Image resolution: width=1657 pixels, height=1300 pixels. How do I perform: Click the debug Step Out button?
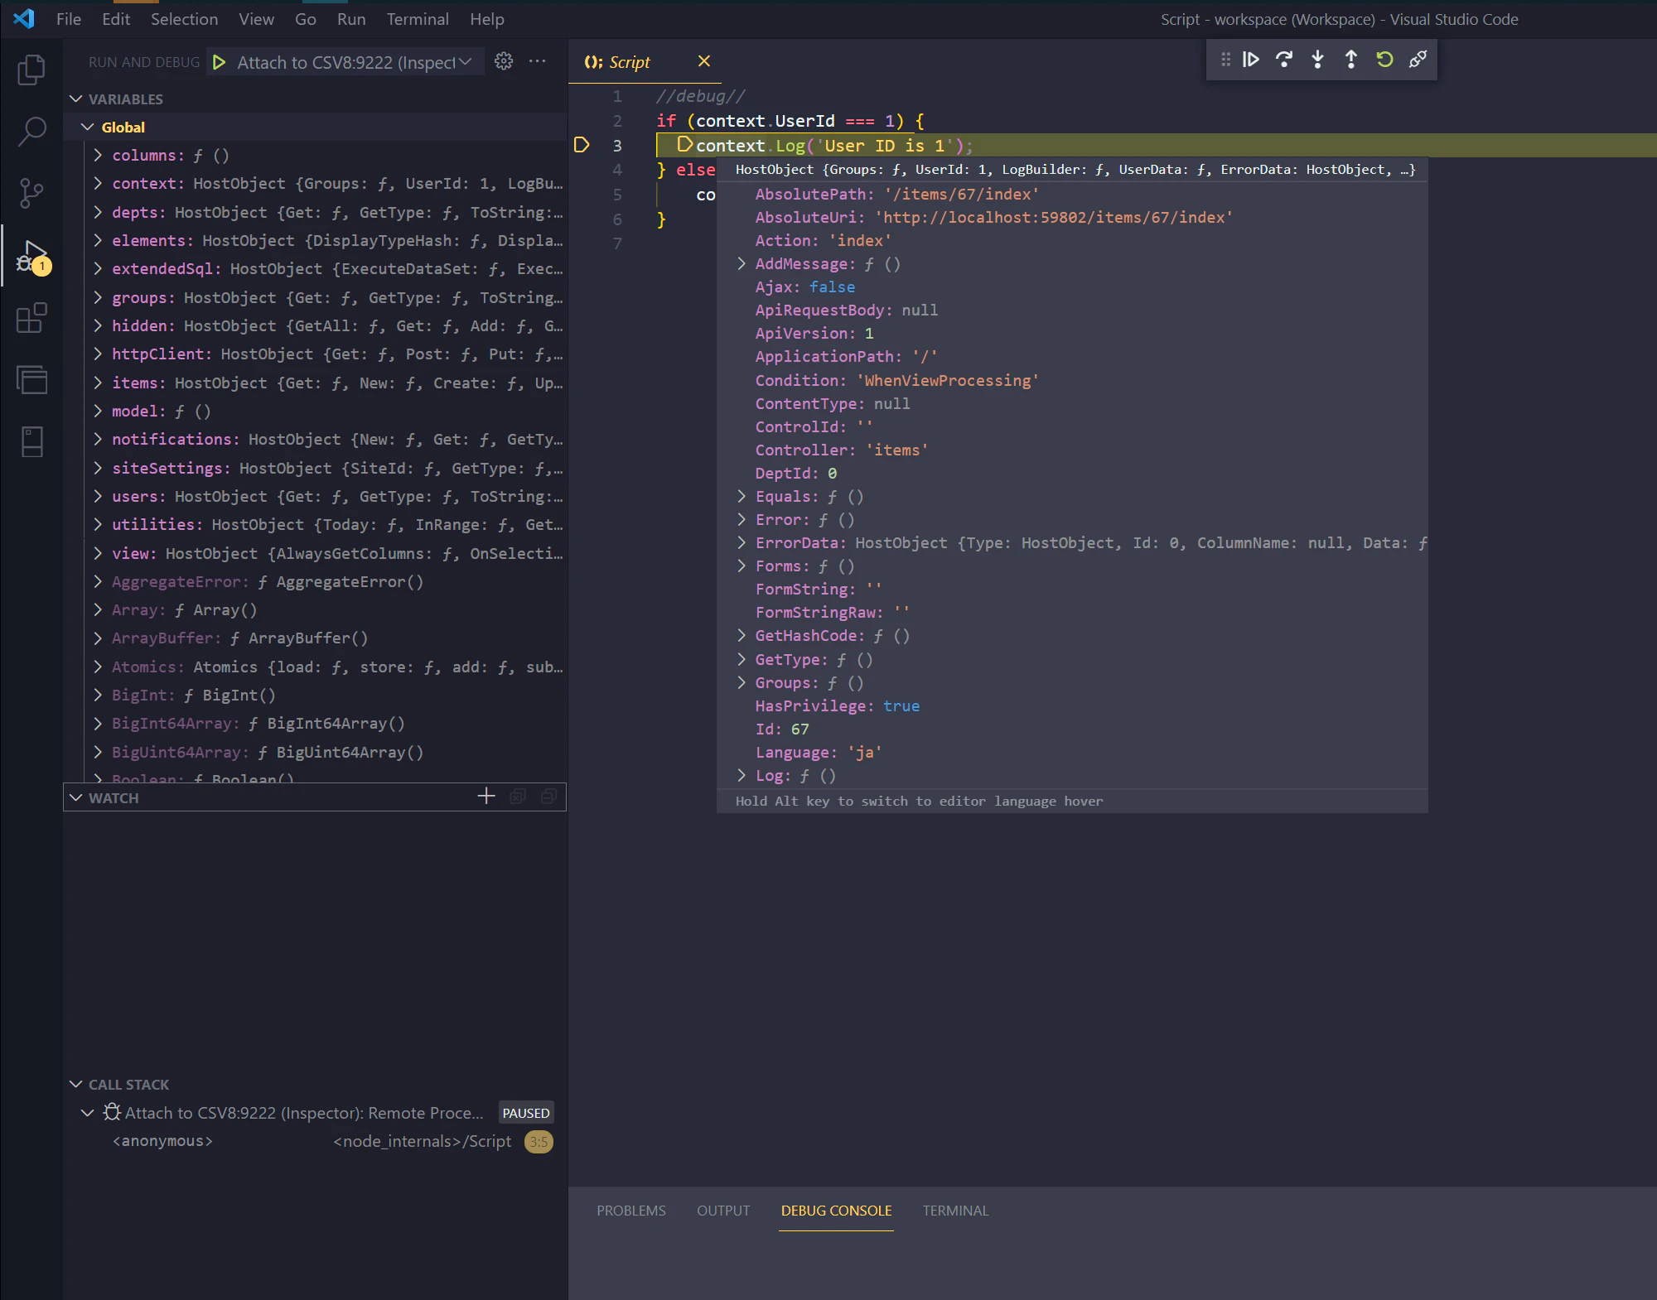(1350, 60)
